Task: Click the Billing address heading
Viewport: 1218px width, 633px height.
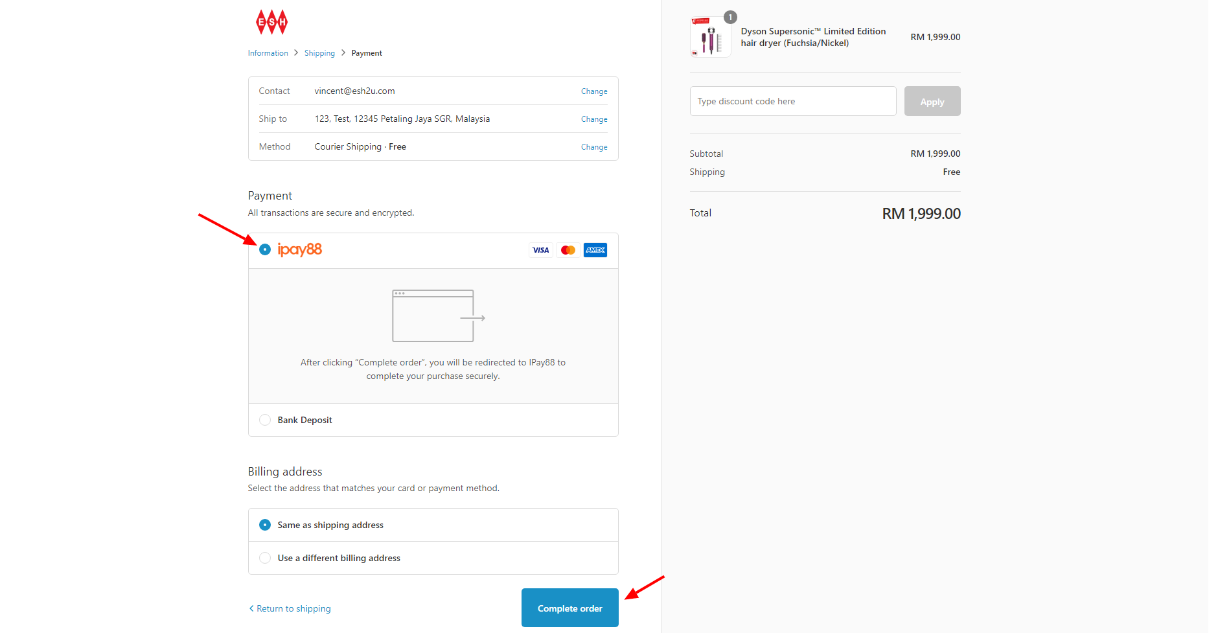Action: [285, 472]
